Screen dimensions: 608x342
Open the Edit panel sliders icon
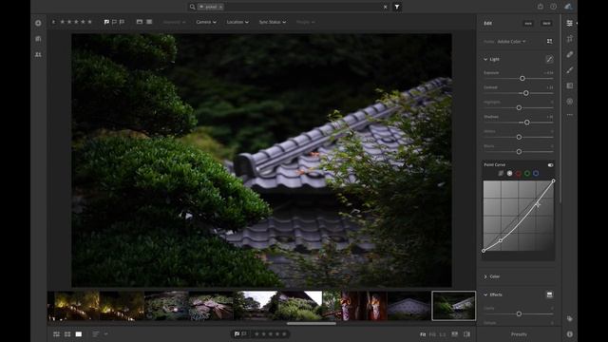pyautogui.click(x=569, y=23)
